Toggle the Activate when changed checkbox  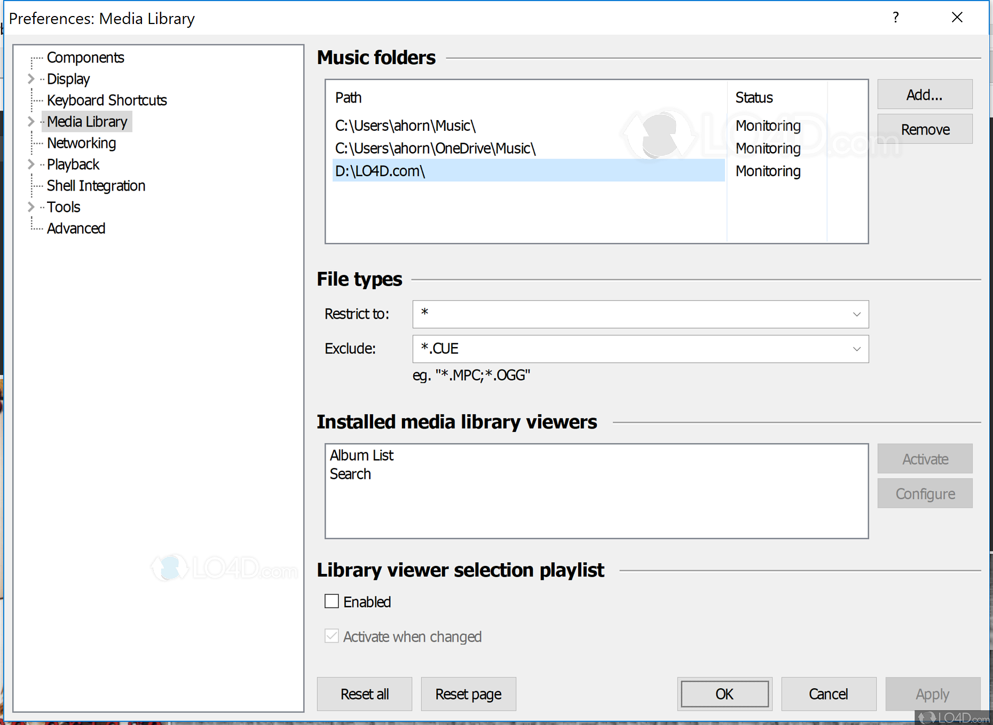pyautogui.click(x=332, y=636)
